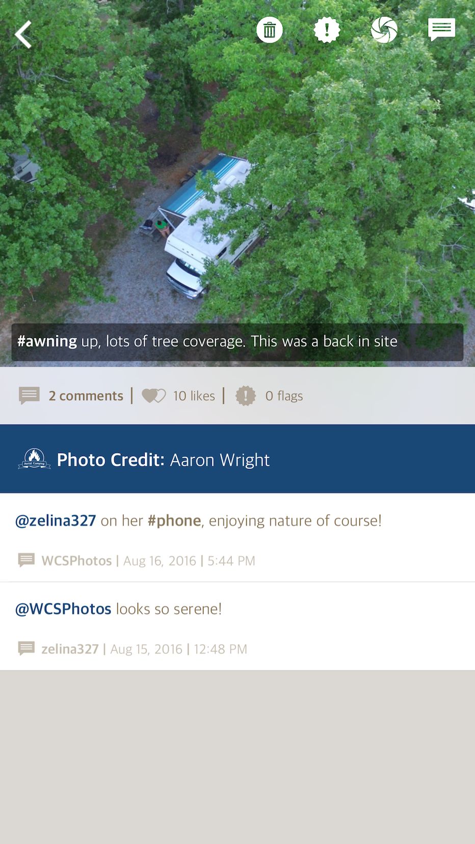Open the comment bubble icon at top
This screenshot has width=475, height=844.
441,30
